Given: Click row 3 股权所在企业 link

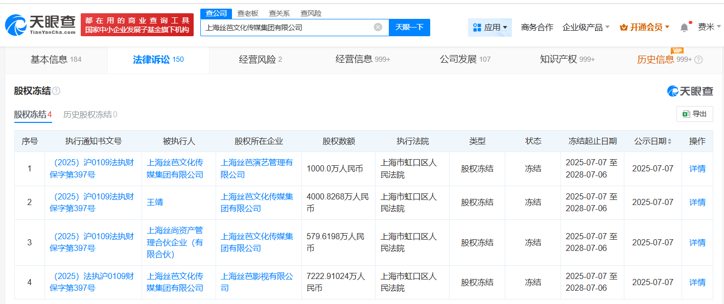Looking at the screenshot, I should [257, 242].
